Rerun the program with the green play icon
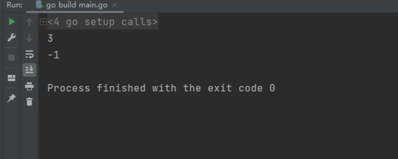 [x=12, y=22]
